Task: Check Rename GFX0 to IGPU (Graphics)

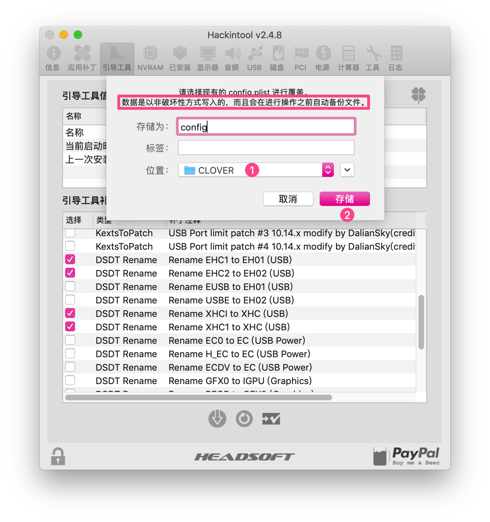Action: click(70, 381)
